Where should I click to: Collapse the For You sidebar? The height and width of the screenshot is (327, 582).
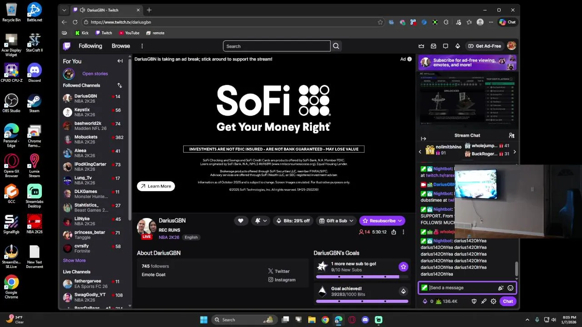[x=120, y=61]
